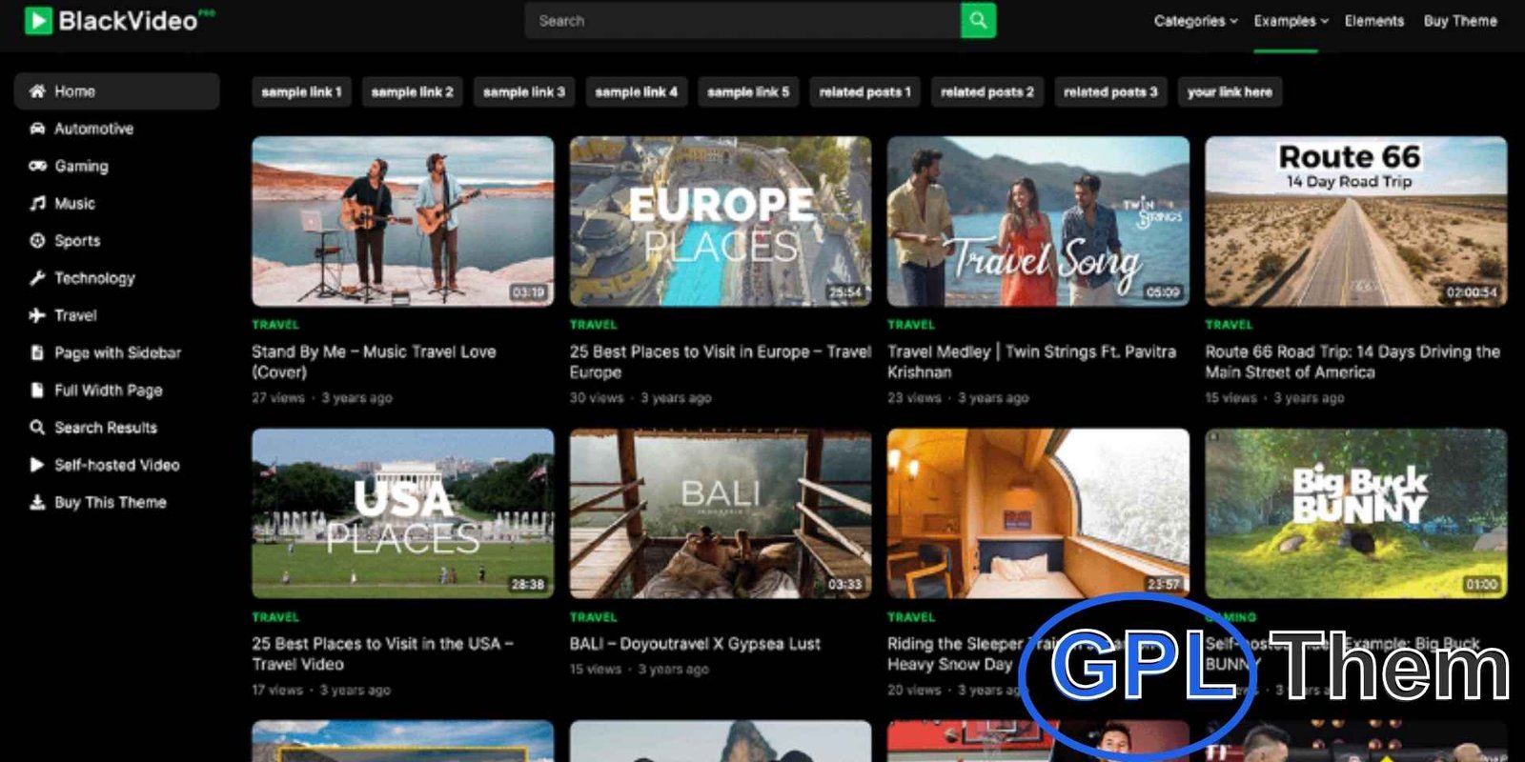Screen dimensions: 1525x762
Task: Focus the Search input field
Action: pyautogui.click(x=742, y=21)
